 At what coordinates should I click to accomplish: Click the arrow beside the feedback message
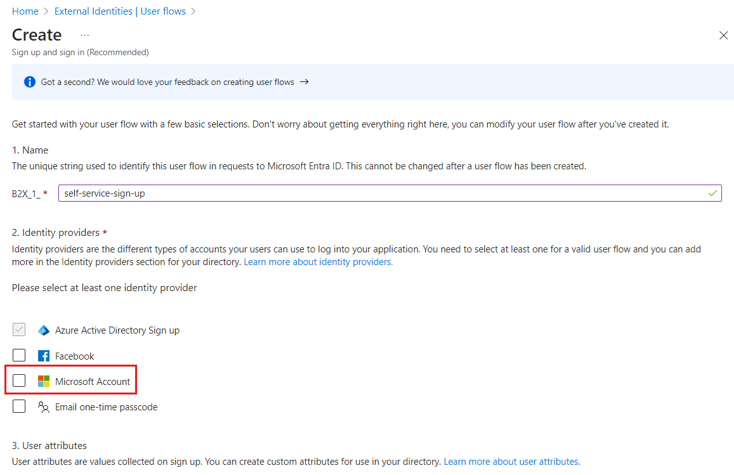click(x=304, y=81)
